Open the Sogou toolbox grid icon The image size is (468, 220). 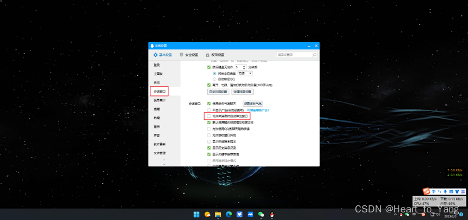click(x=463, y=191)
